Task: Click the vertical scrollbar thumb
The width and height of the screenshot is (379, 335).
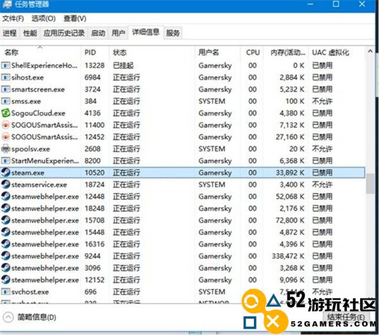Action: 370,183
